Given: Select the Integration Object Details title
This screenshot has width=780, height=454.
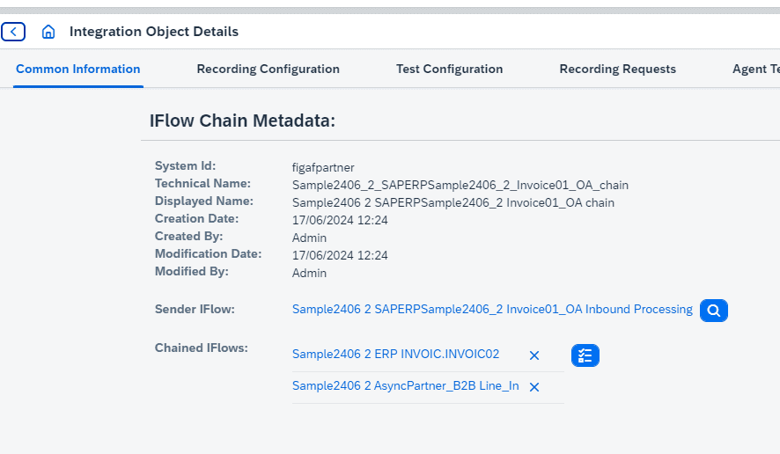Looking at the screenshot, I should (154, 32).
